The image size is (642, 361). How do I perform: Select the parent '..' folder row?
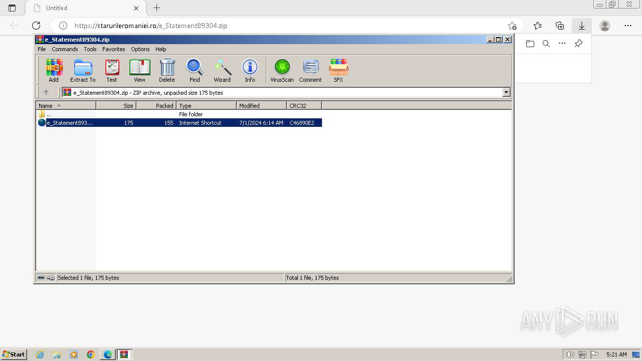point(179,114)
